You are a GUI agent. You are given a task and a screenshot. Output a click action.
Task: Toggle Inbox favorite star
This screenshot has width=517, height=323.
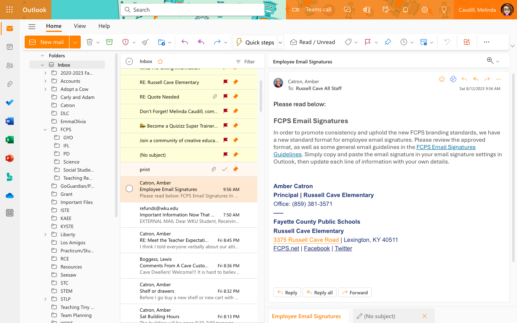point(160,61)
